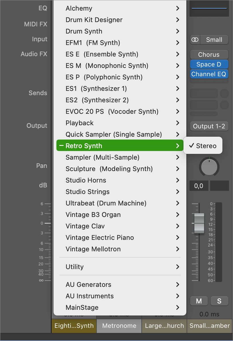The image size is (233, 341).
Task: Click the EQ thumbnail display
Action: tap(209, 8)
